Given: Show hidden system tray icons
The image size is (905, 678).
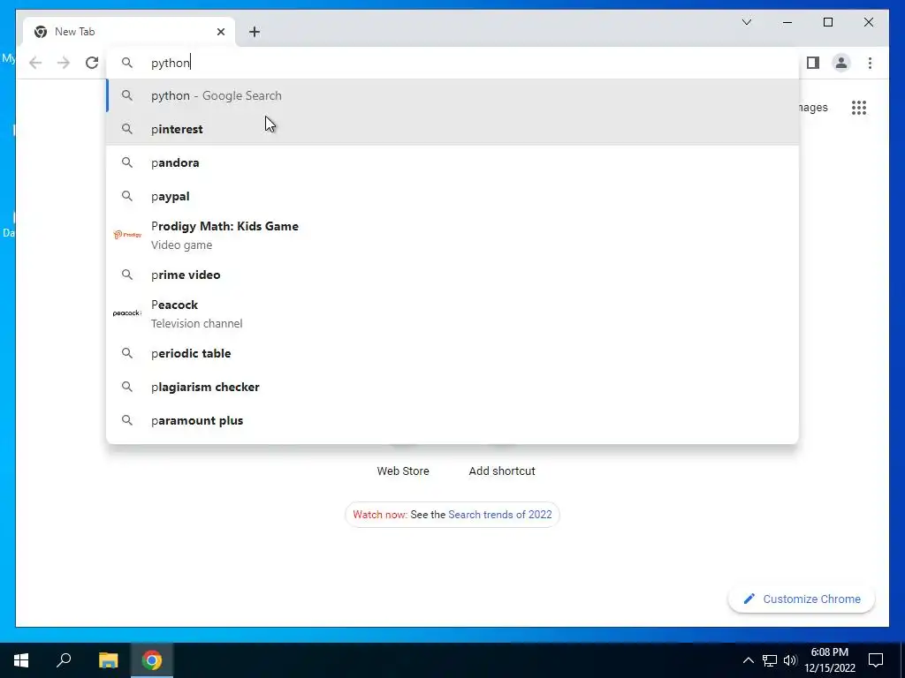Looking at the screenshot, I should coord(748,660).
